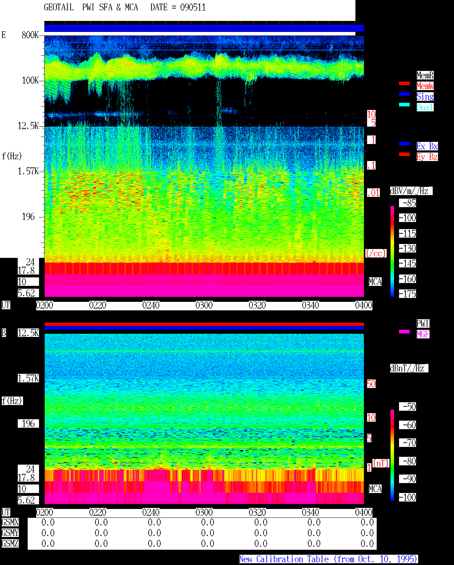Click the cyan Dual legend color marker

click(404, 105)
